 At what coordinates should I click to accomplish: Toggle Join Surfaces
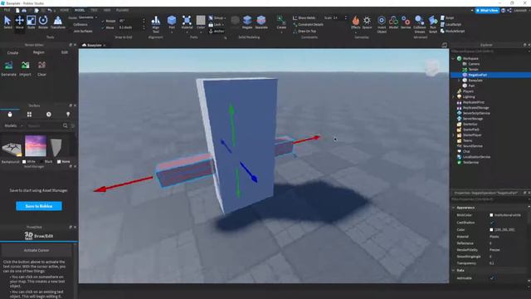coord(83,31)
